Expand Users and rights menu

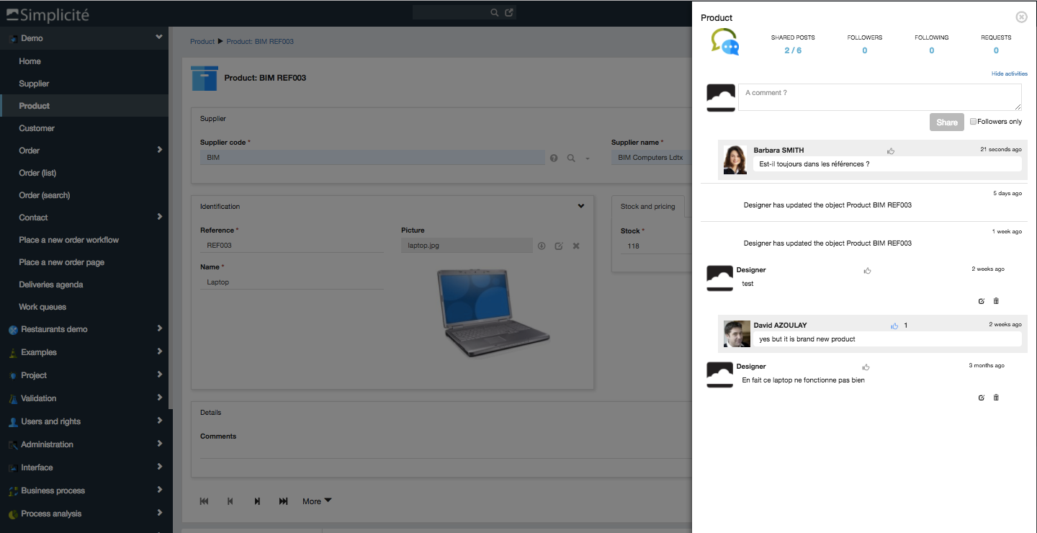pyautogui.click(x=159, y=421)
